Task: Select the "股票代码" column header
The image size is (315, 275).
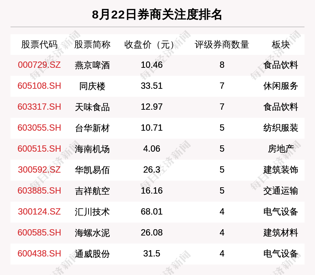Action: (39, 44)
